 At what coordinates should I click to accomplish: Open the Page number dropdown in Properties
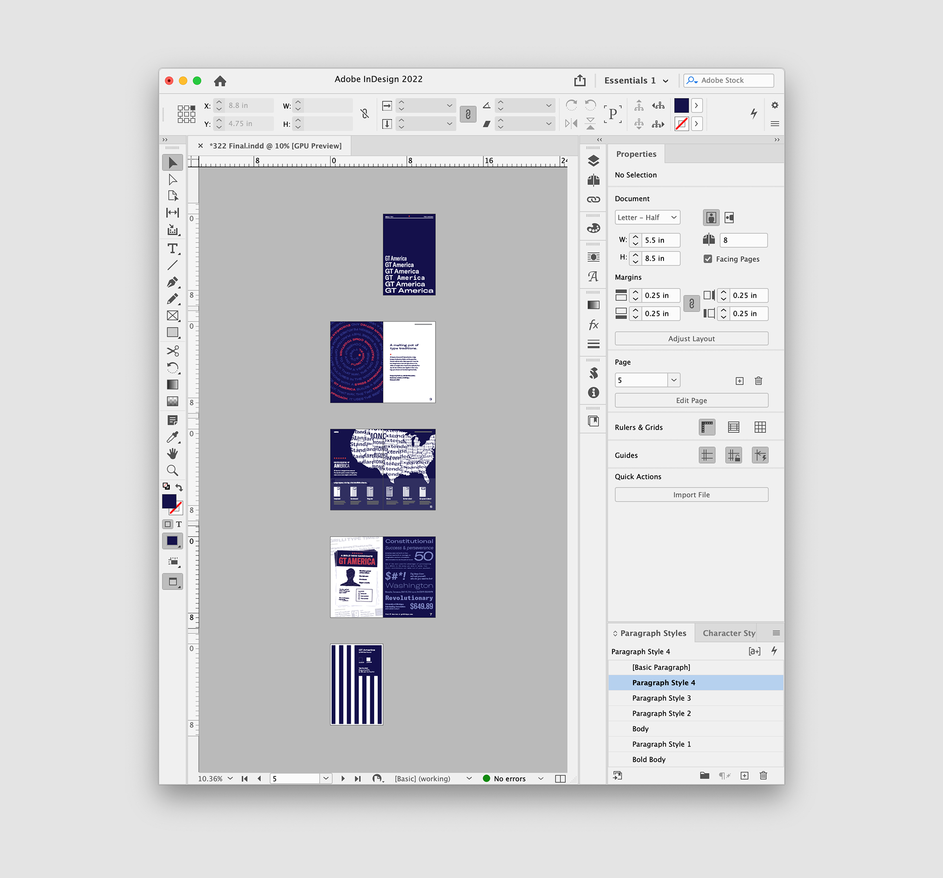(x=674, y=380)
